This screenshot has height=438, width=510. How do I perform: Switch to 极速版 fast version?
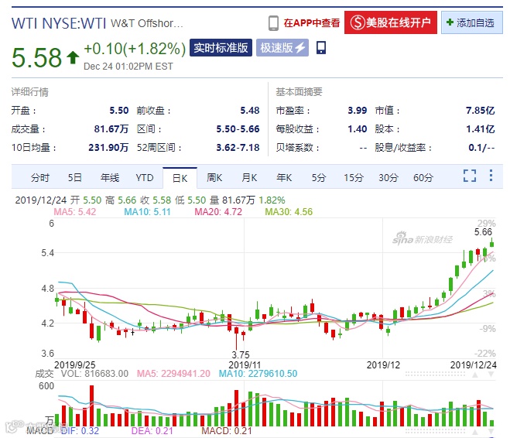click(x=282, y=48)
